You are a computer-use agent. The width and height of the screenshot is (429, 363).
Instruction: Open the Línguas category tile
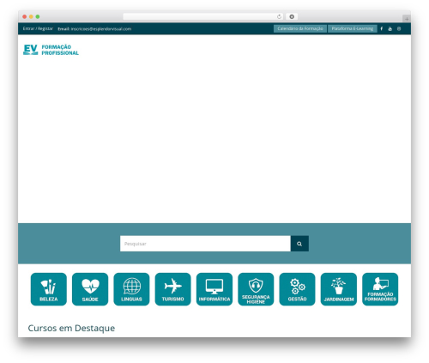point(131,289)
